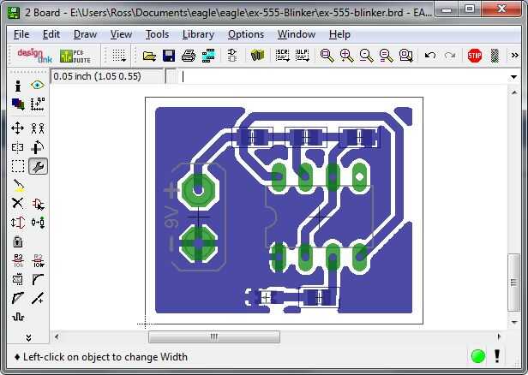Click the PCB Quote button
Viewport: 528px width, 375px height.
(x=75, y=56)
